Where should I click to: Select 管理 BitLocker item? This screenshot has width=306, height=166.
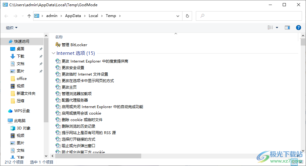click(x=71, y=45)
